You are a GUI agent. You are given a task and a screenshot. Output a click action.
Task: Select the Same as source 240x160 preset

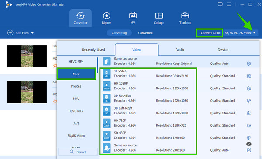tap(179, 148)
